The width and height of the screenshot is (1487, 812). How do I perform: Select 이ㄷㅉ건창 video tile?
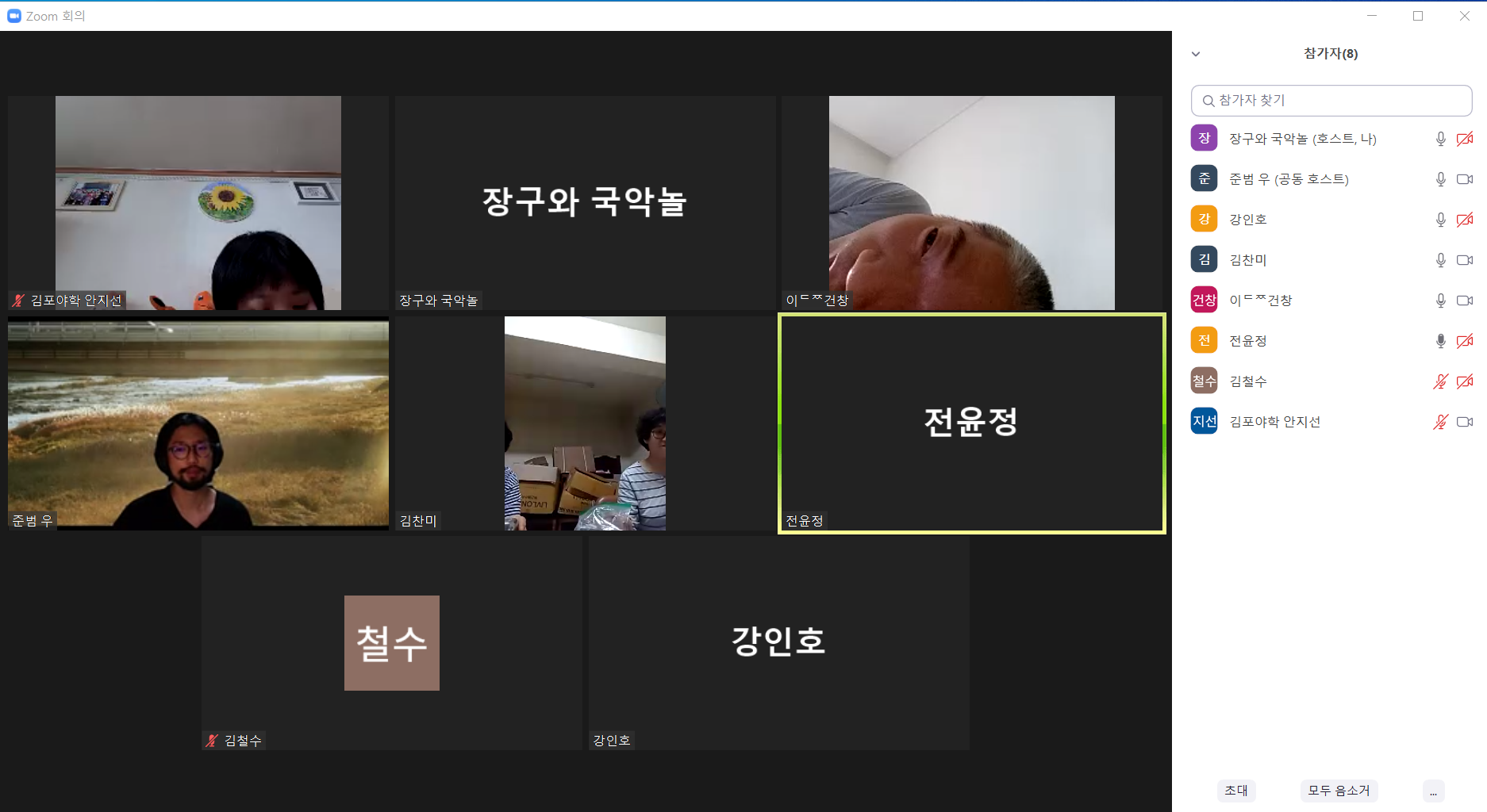point(972,203)
